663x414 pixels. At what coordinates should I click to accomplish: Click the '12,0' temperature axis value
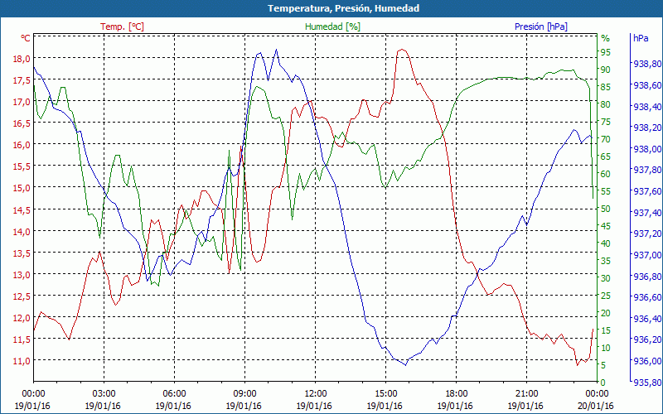coord(22,318)
